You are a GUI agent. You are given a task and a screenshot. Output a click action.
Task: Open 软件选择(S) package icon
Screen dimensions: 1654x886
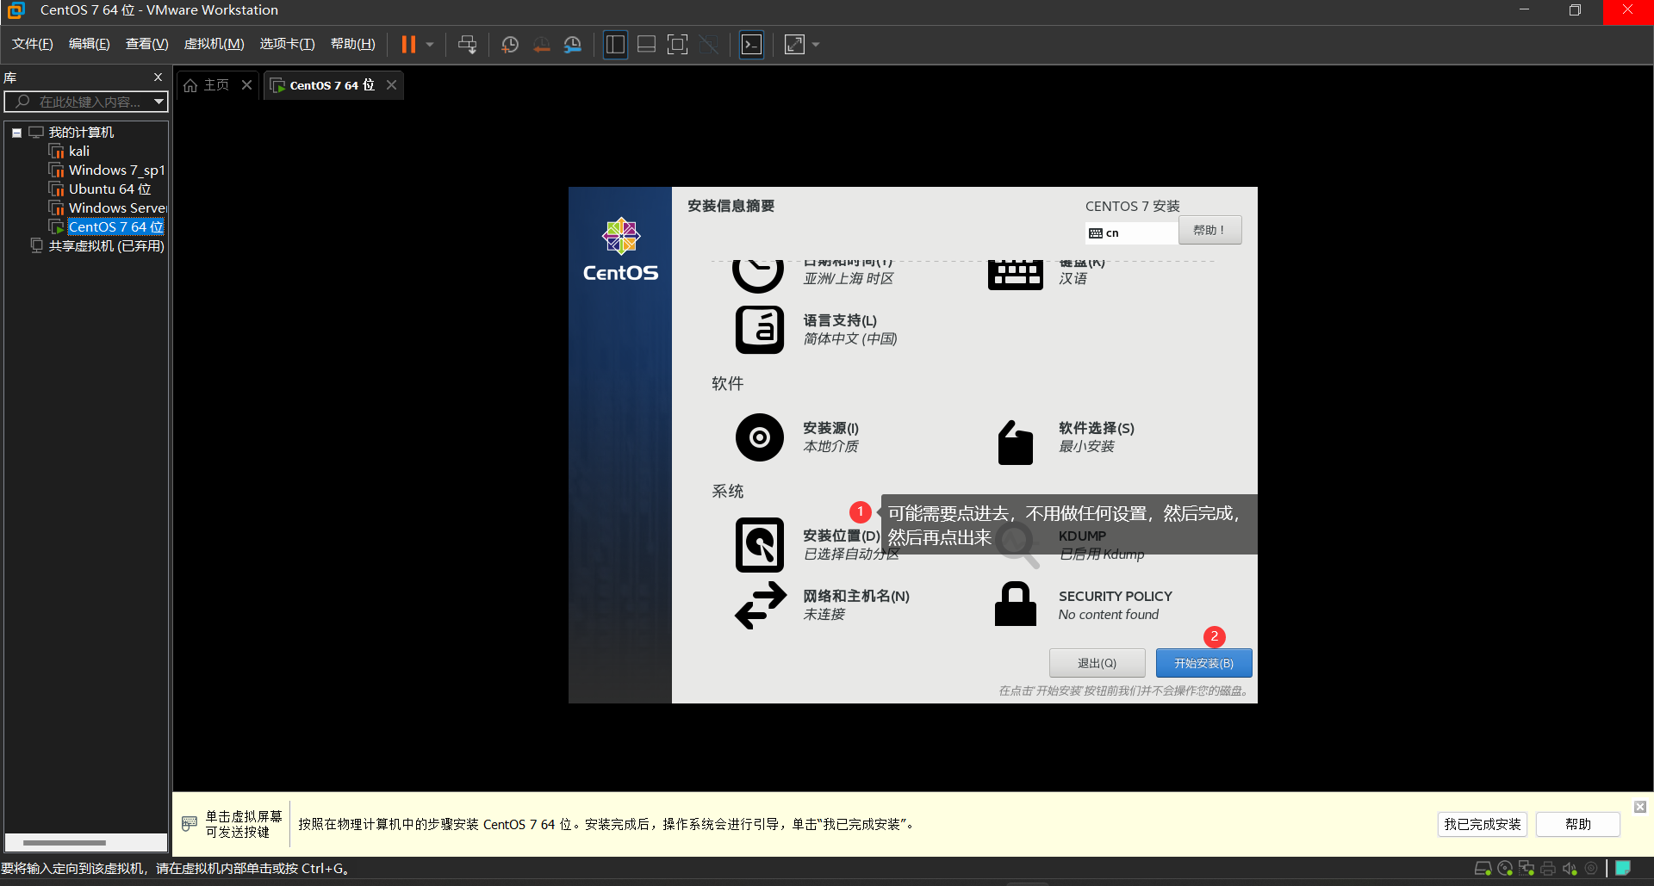click(1015, 443)
